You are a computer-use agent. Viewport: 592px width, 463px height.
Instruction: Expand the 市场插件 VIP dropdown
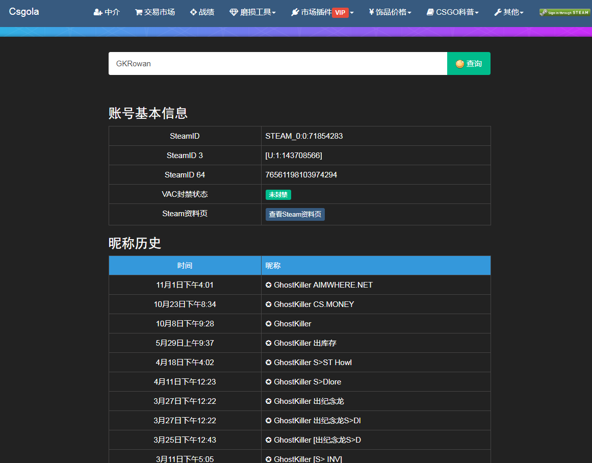[322, 12]
